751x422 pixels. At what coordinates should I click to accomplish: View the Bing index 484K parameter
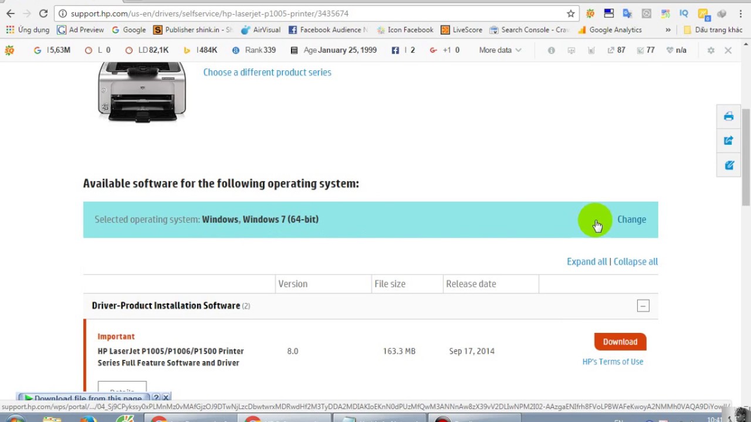click(x=201, y=50)
